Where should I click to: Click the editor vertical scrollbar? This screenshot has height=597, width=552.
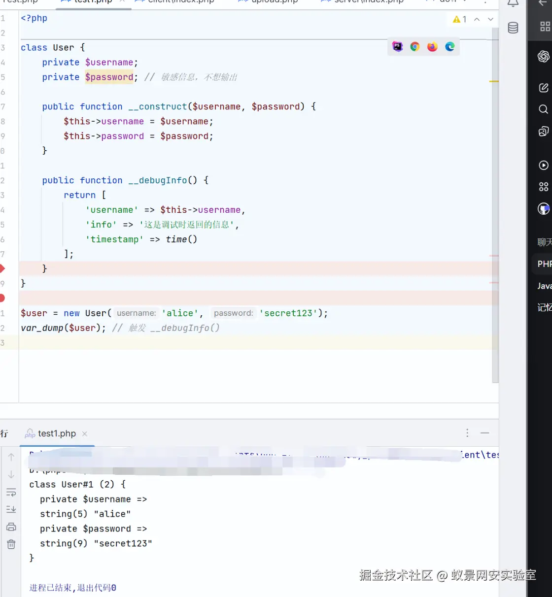(495, 197)
